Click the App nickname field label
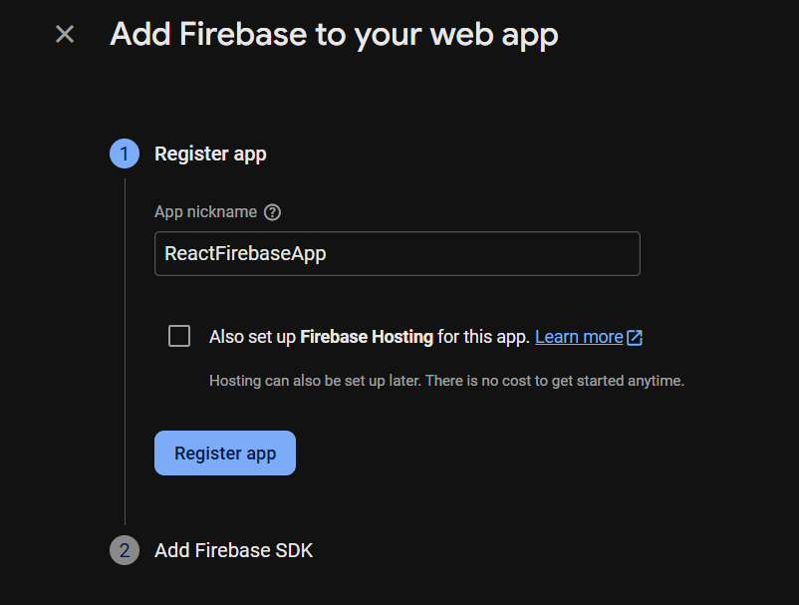 coord(206,212)
